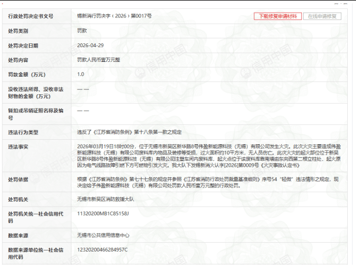
Task: Click the penalty type value 罚款
Action: [82, 31]
